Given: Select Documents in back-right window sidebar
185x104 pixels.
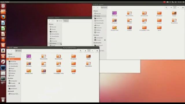Looking at the screenshot, I should (99, 21).
